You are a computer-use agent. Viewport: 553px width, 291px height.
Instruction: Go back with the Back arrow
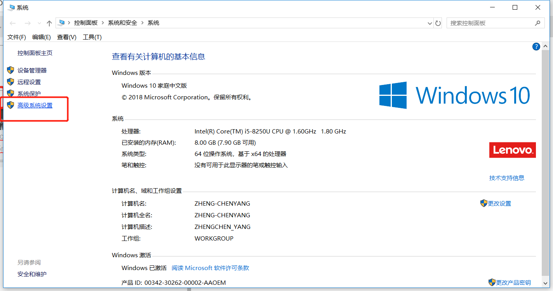(x=12, y=23)
